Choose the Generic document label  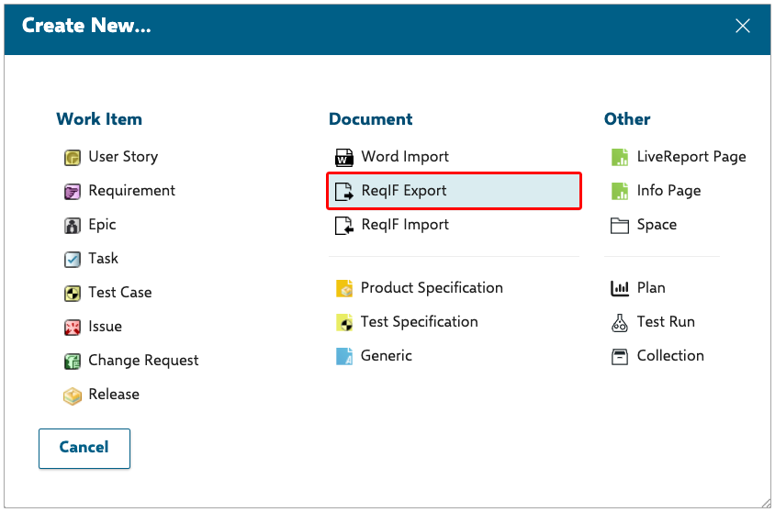[x=386, y=355]
